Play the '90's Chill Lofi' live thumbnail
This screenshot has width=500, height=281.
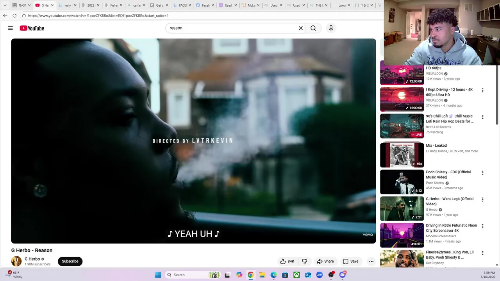[402, 126]
